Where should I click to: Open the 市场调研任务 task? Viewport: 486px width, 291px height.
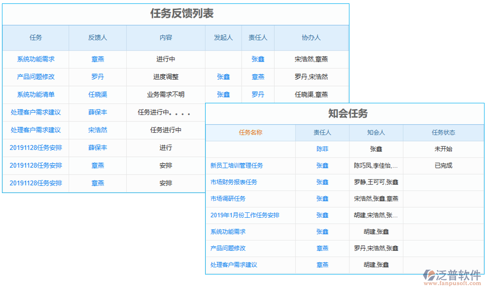[x=228, y=199]
